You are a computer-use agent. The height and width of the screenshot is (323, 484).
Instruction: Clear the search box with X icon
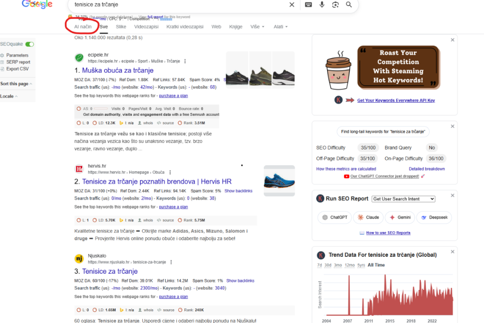pyautogui.click(x=292, y=5)
